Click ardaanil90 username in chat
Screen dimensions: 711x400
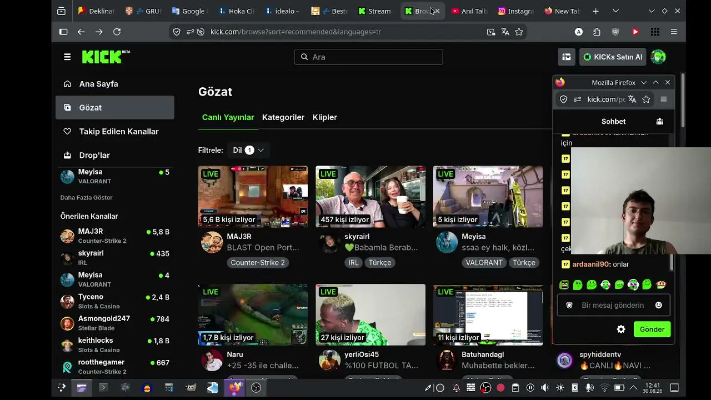[591, 264]
